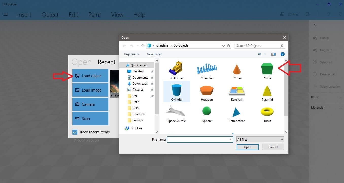The height and width of the screenshot is (183, 344).
Task: Expand the Organize dropdown menu
Action: coord(131,54)
